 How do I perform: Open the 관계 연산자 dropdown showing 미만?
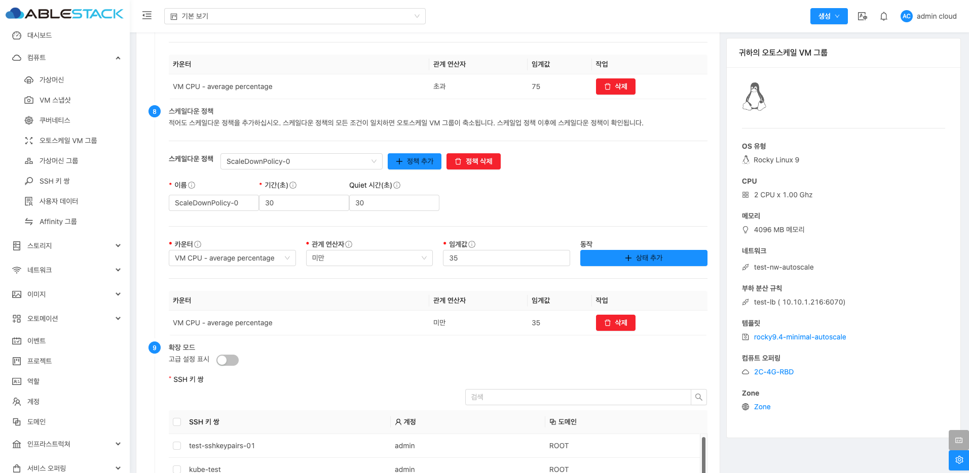point(369,258)
